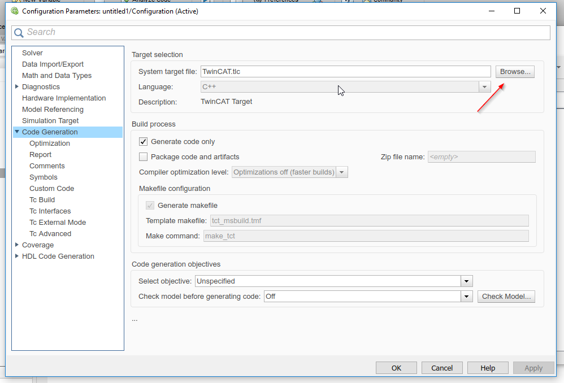Click the ellipsis to show advanced parameters

click(x=135, y=320)
